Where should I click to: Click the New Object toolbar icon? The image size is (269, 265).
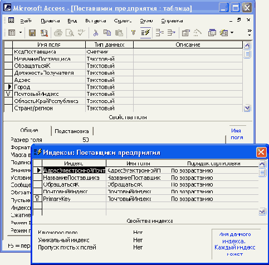coord(224,33)
